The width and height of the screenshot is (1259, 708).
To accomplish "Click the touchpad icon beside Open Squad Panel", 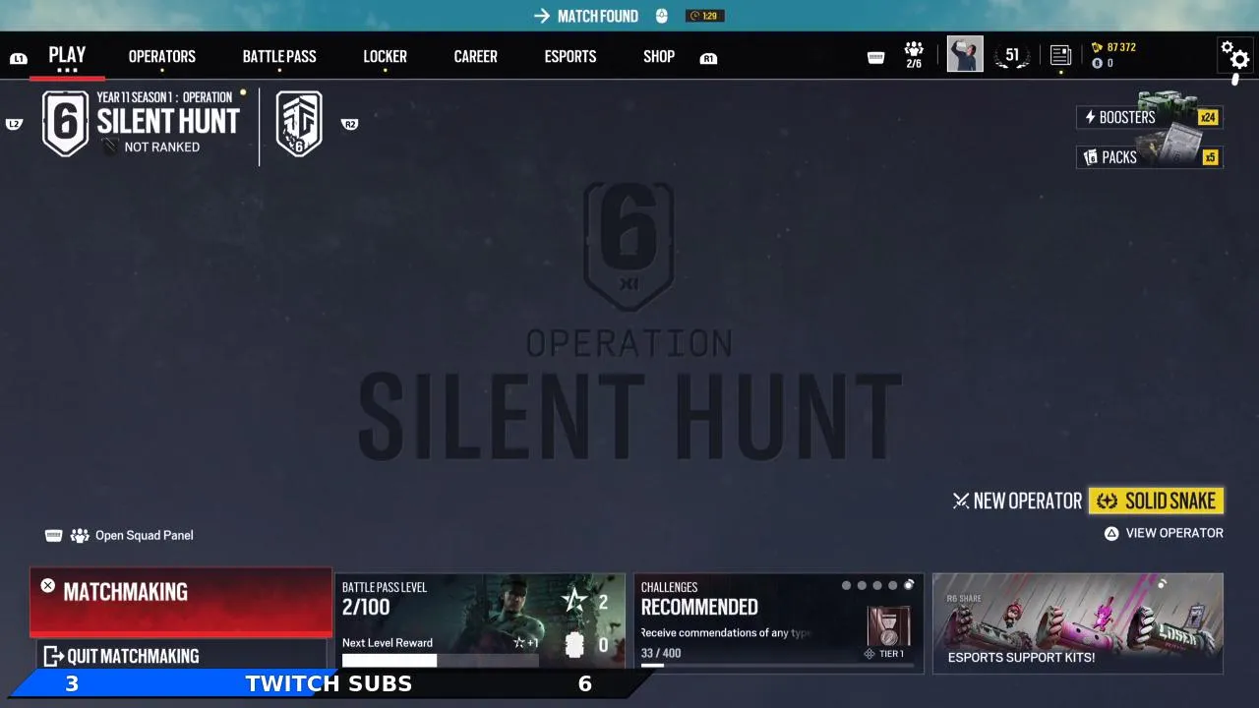I will pos(54,535).
